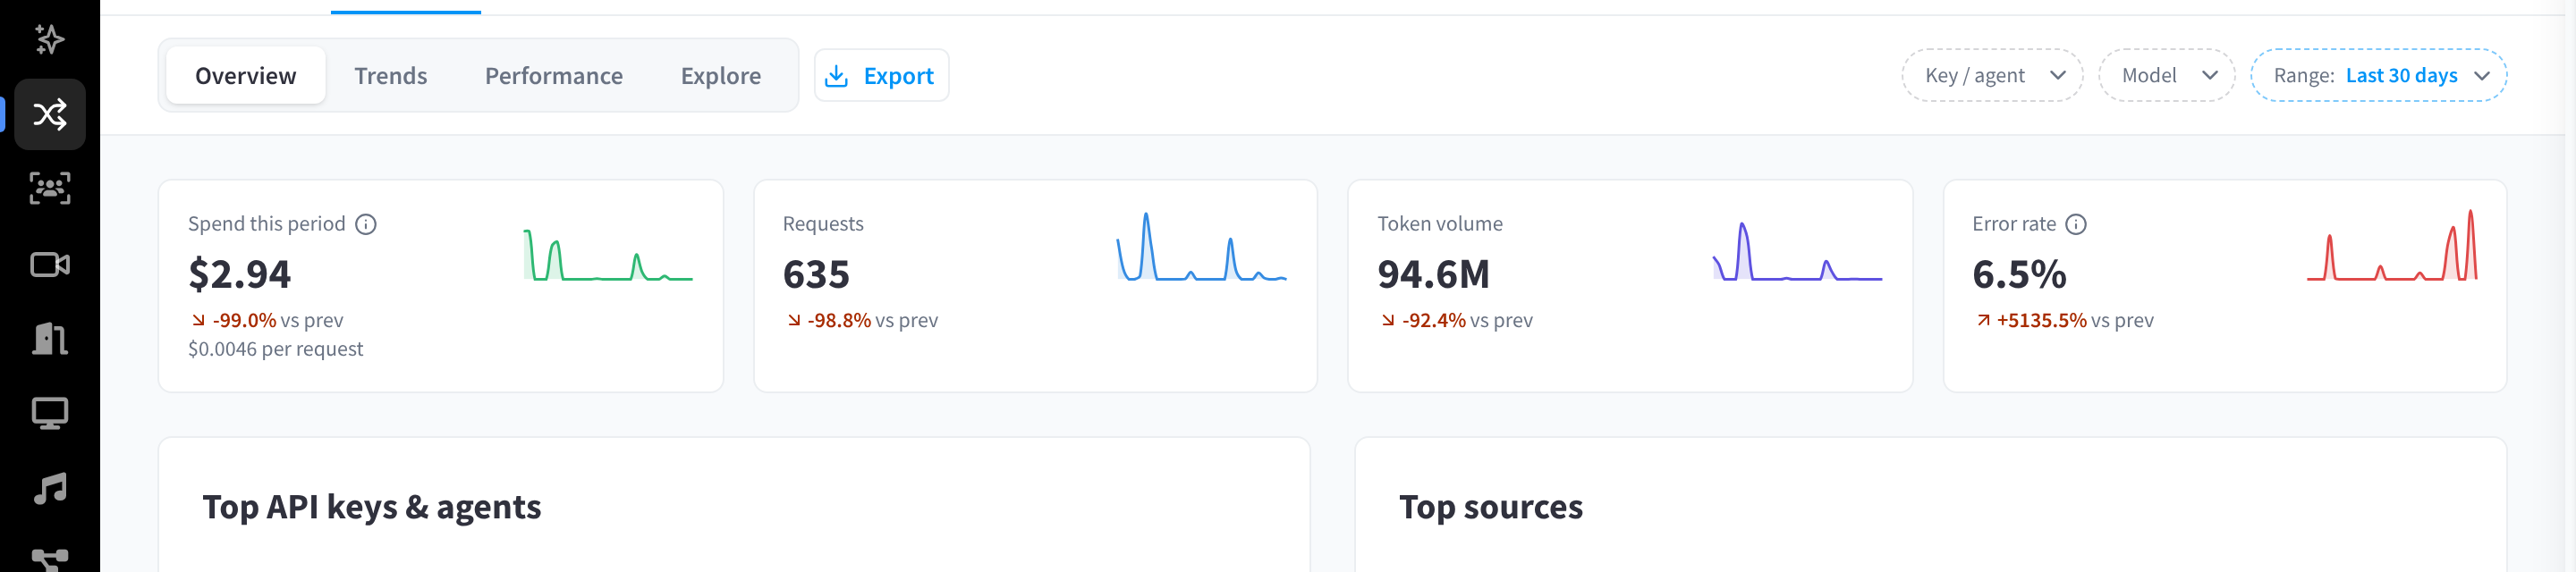The width and height of the screenshot is (2576, 572).
Task: Click the green Spend sparkline chart
Action: pyautogui.click(x=608, y=255)
